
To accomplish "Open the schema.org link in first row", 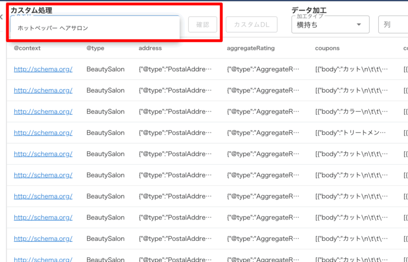I will [x=43, y=69].
